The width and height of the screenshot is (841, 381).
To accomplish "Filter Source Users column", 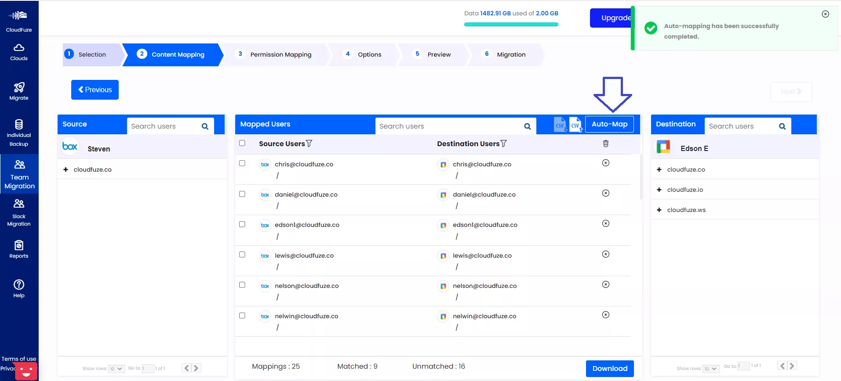I will click(x=309, y=144).
